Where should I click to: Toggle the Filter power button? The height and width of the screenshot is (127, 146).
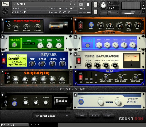point(14,45)
